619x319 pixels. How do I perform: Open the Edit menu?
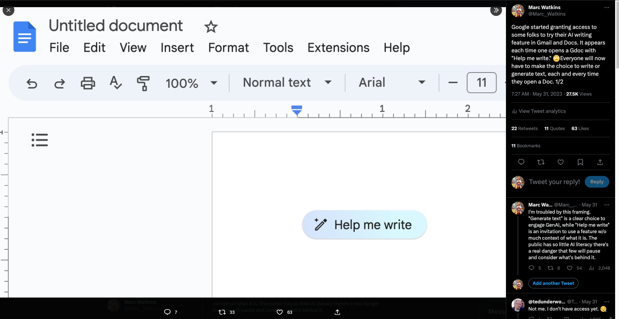coord(94,48)
